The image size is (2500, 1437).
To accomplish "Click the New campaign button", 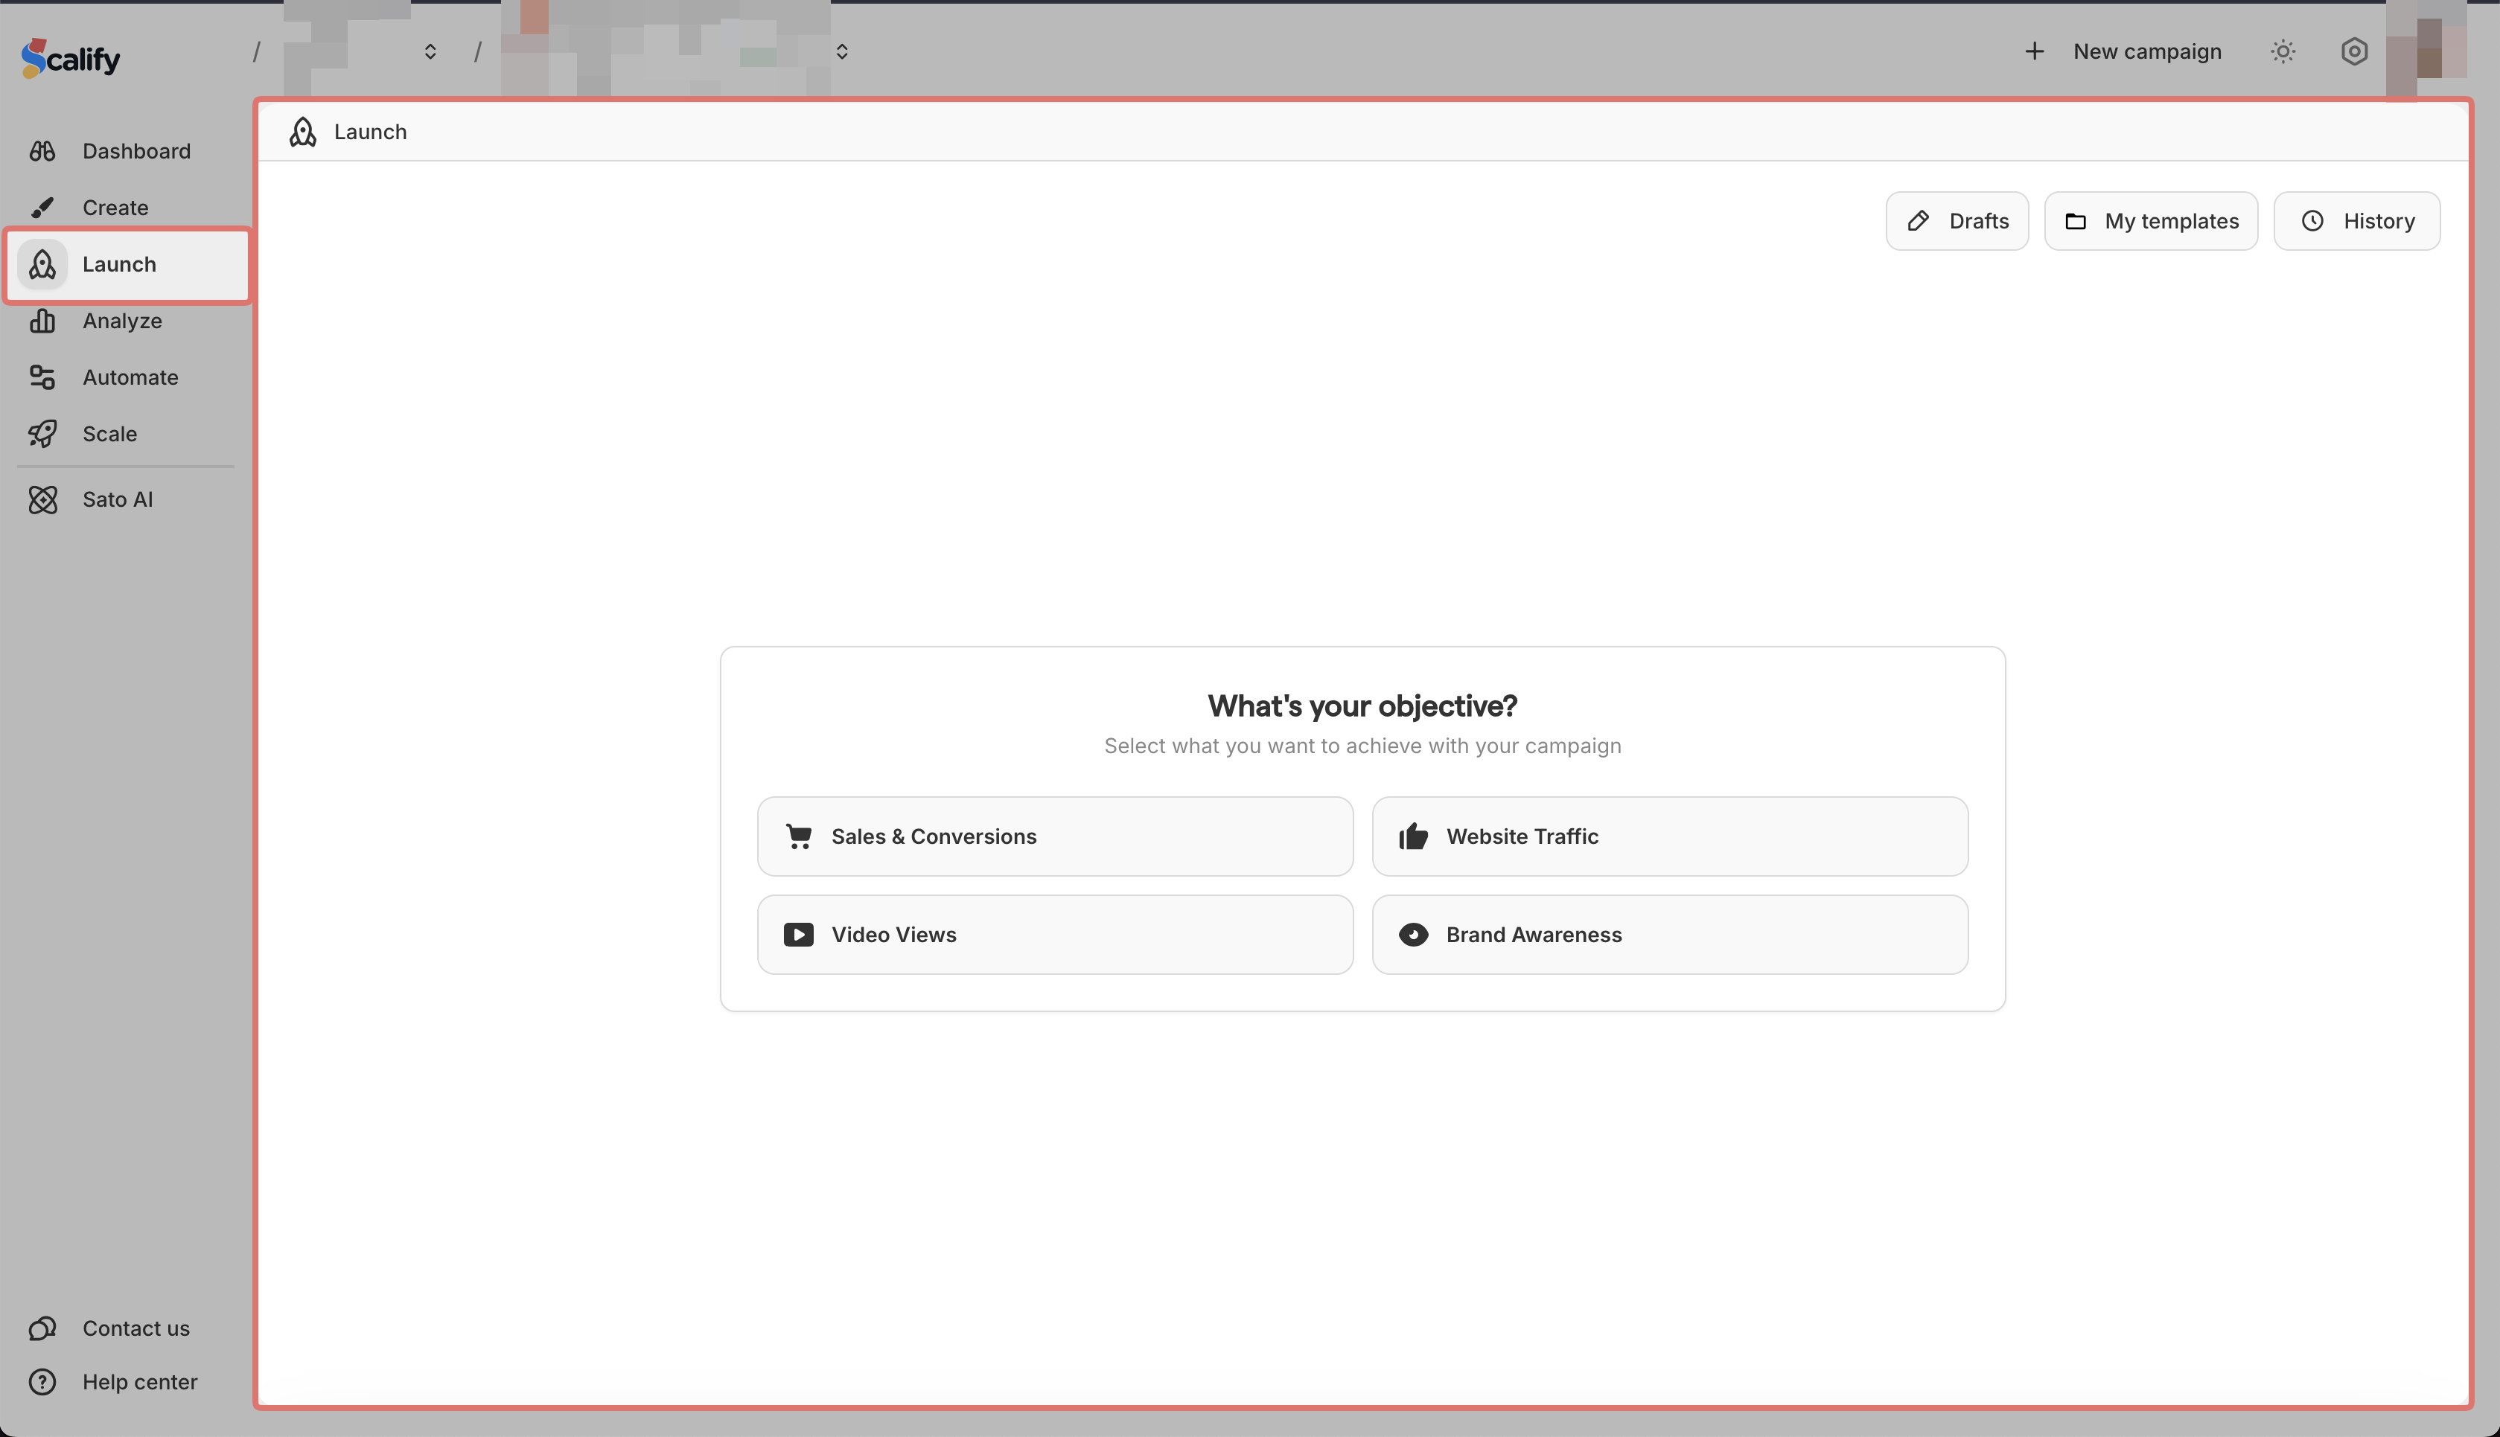I will 2123,51.
